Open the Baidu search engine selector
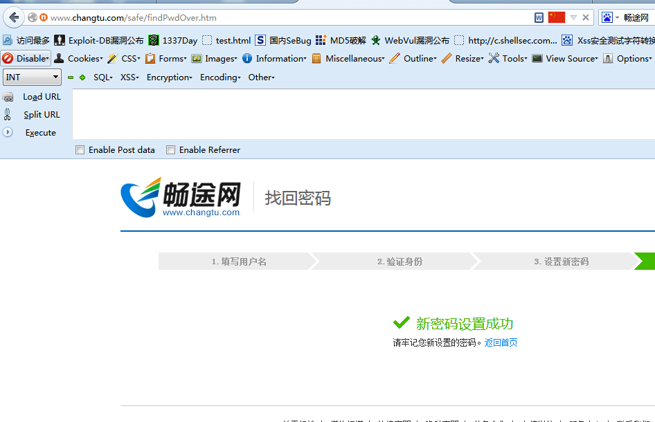This screenshot has height=422, width=655. [x=610, y=17]
